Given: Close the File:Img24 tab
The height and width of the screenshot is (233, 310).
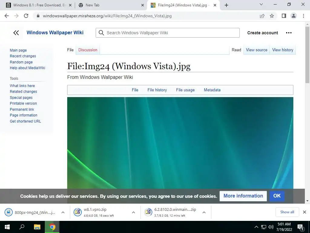Looking at the screenshot, I should click(215, 5).
